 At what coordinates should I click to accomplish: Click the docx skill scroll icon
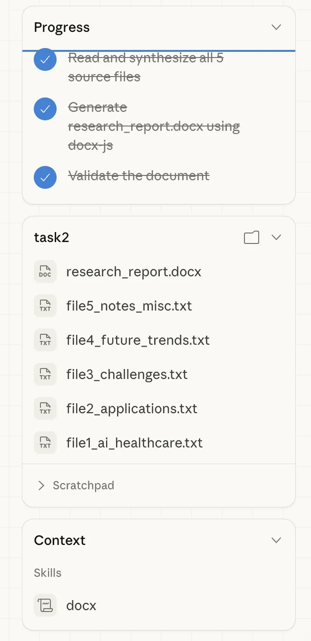pyautogui.click(x=45, y=606)
